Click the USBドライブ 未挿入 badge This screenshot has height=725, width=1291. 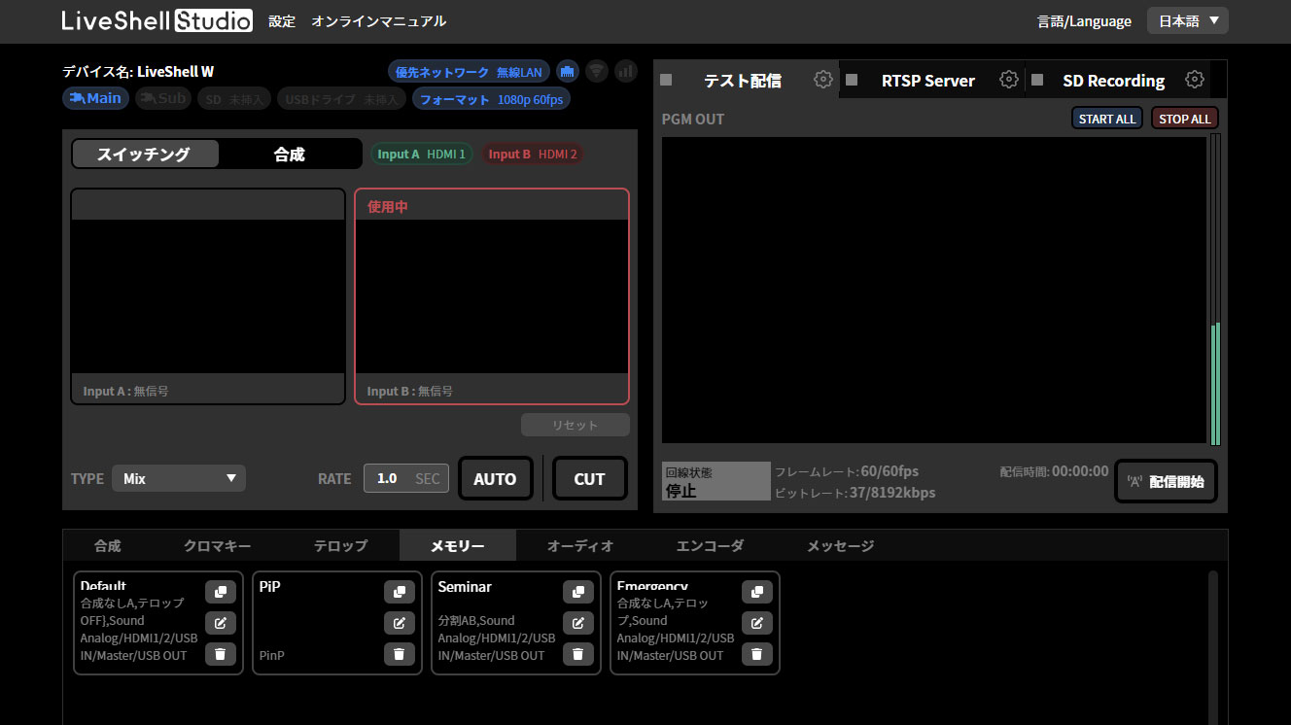[341, 99]
